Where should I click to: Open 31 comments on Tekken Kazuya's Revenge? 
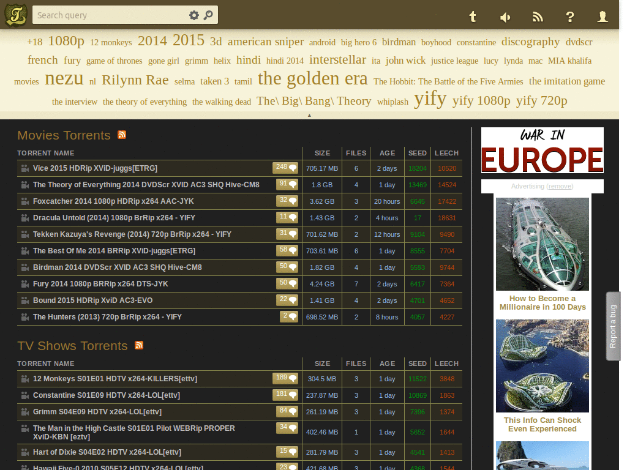(287, 234)
